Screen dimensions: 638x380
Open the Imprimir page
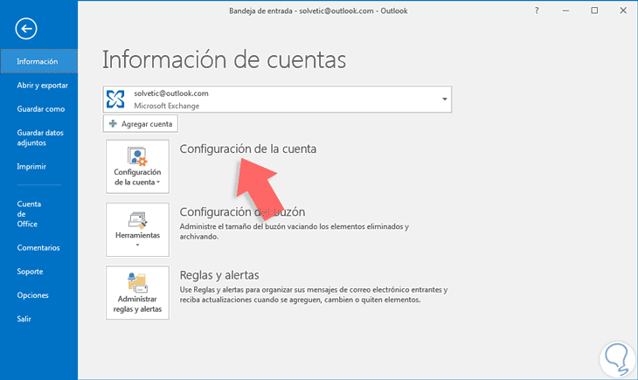31,166
